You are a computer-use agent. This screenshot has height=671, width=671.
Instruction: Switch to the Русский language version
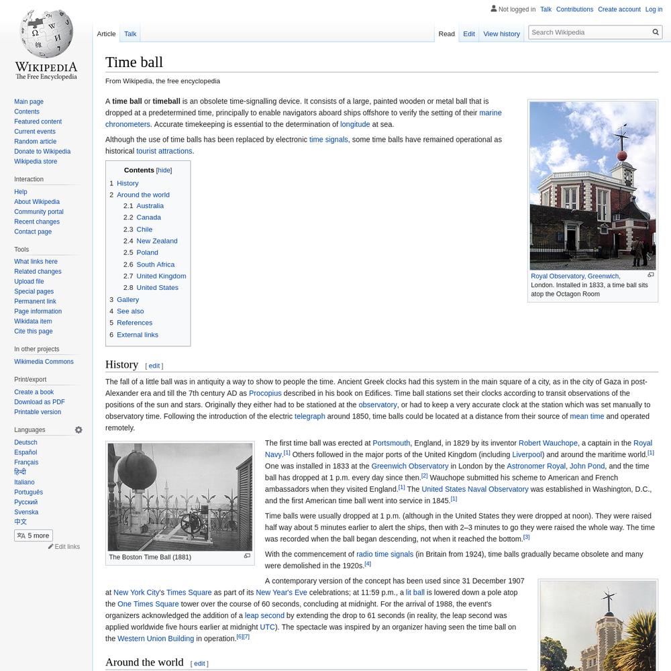(25, 502)
